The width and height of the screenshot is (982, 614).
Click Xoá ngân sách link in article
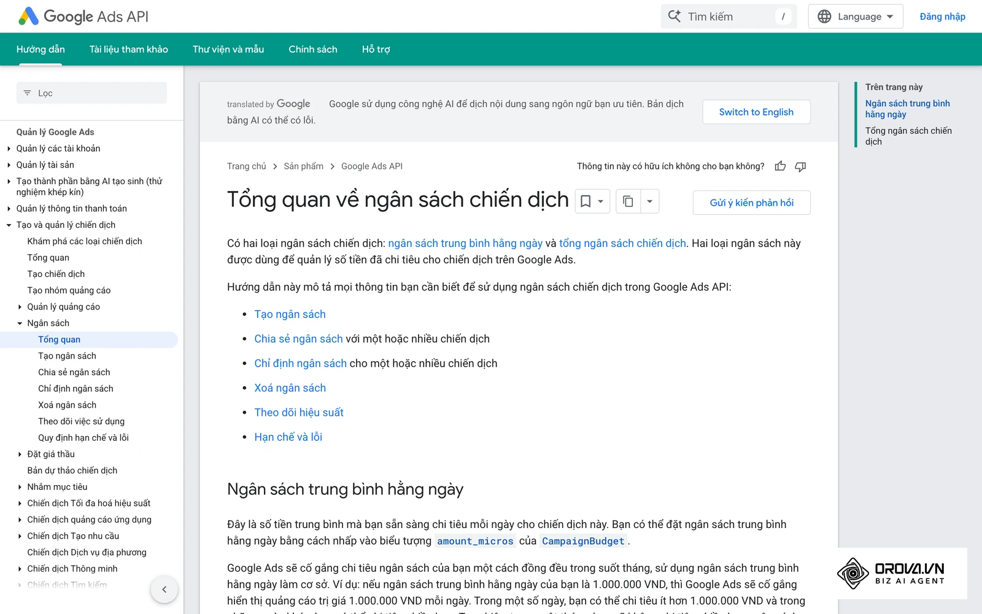pos(290,388)
